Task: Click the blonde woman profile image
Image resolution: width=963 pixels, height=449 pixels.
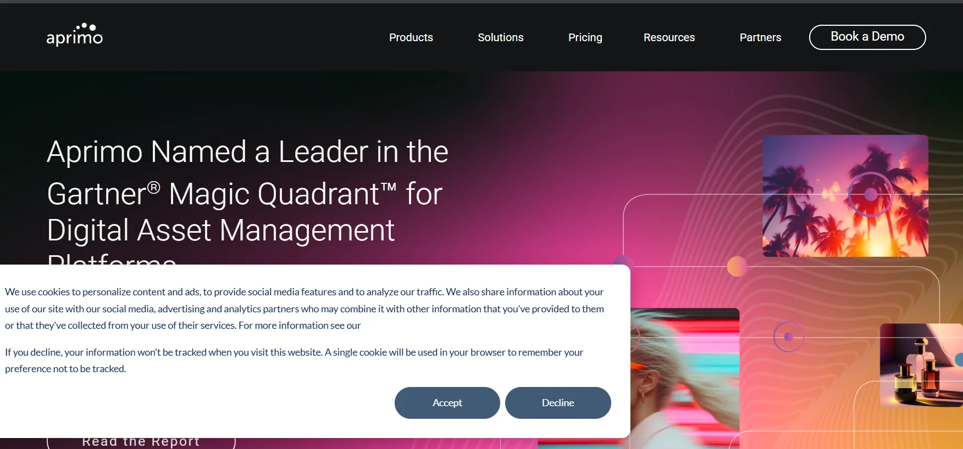Action: [x=685, y=378]
